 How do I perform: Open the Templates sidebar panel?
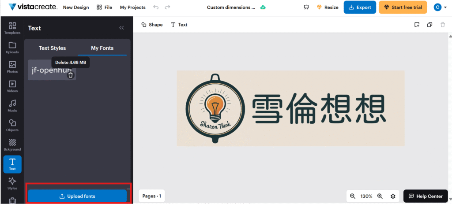(12, 28)
